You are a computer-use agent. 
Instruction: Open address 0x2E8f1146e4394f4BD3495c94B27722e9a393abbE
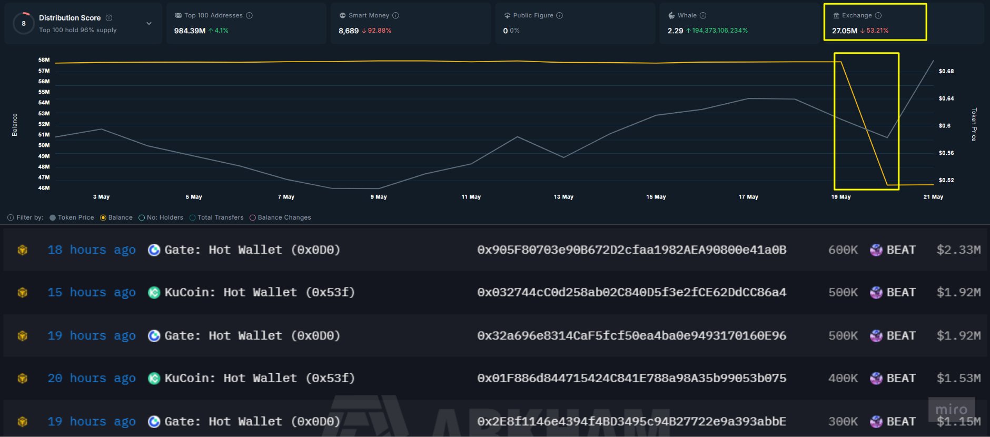[632, 422]
